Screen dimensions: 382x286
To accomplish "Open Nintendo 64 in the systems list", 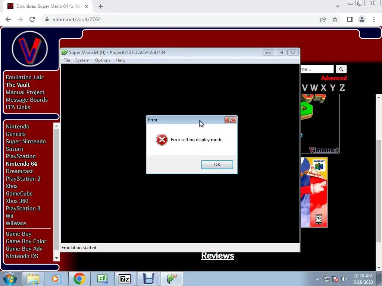I will pos(21,164).
